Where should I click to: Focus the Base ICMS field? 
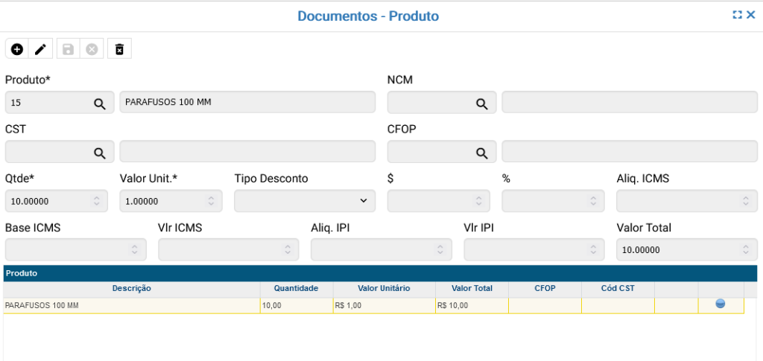67,250
